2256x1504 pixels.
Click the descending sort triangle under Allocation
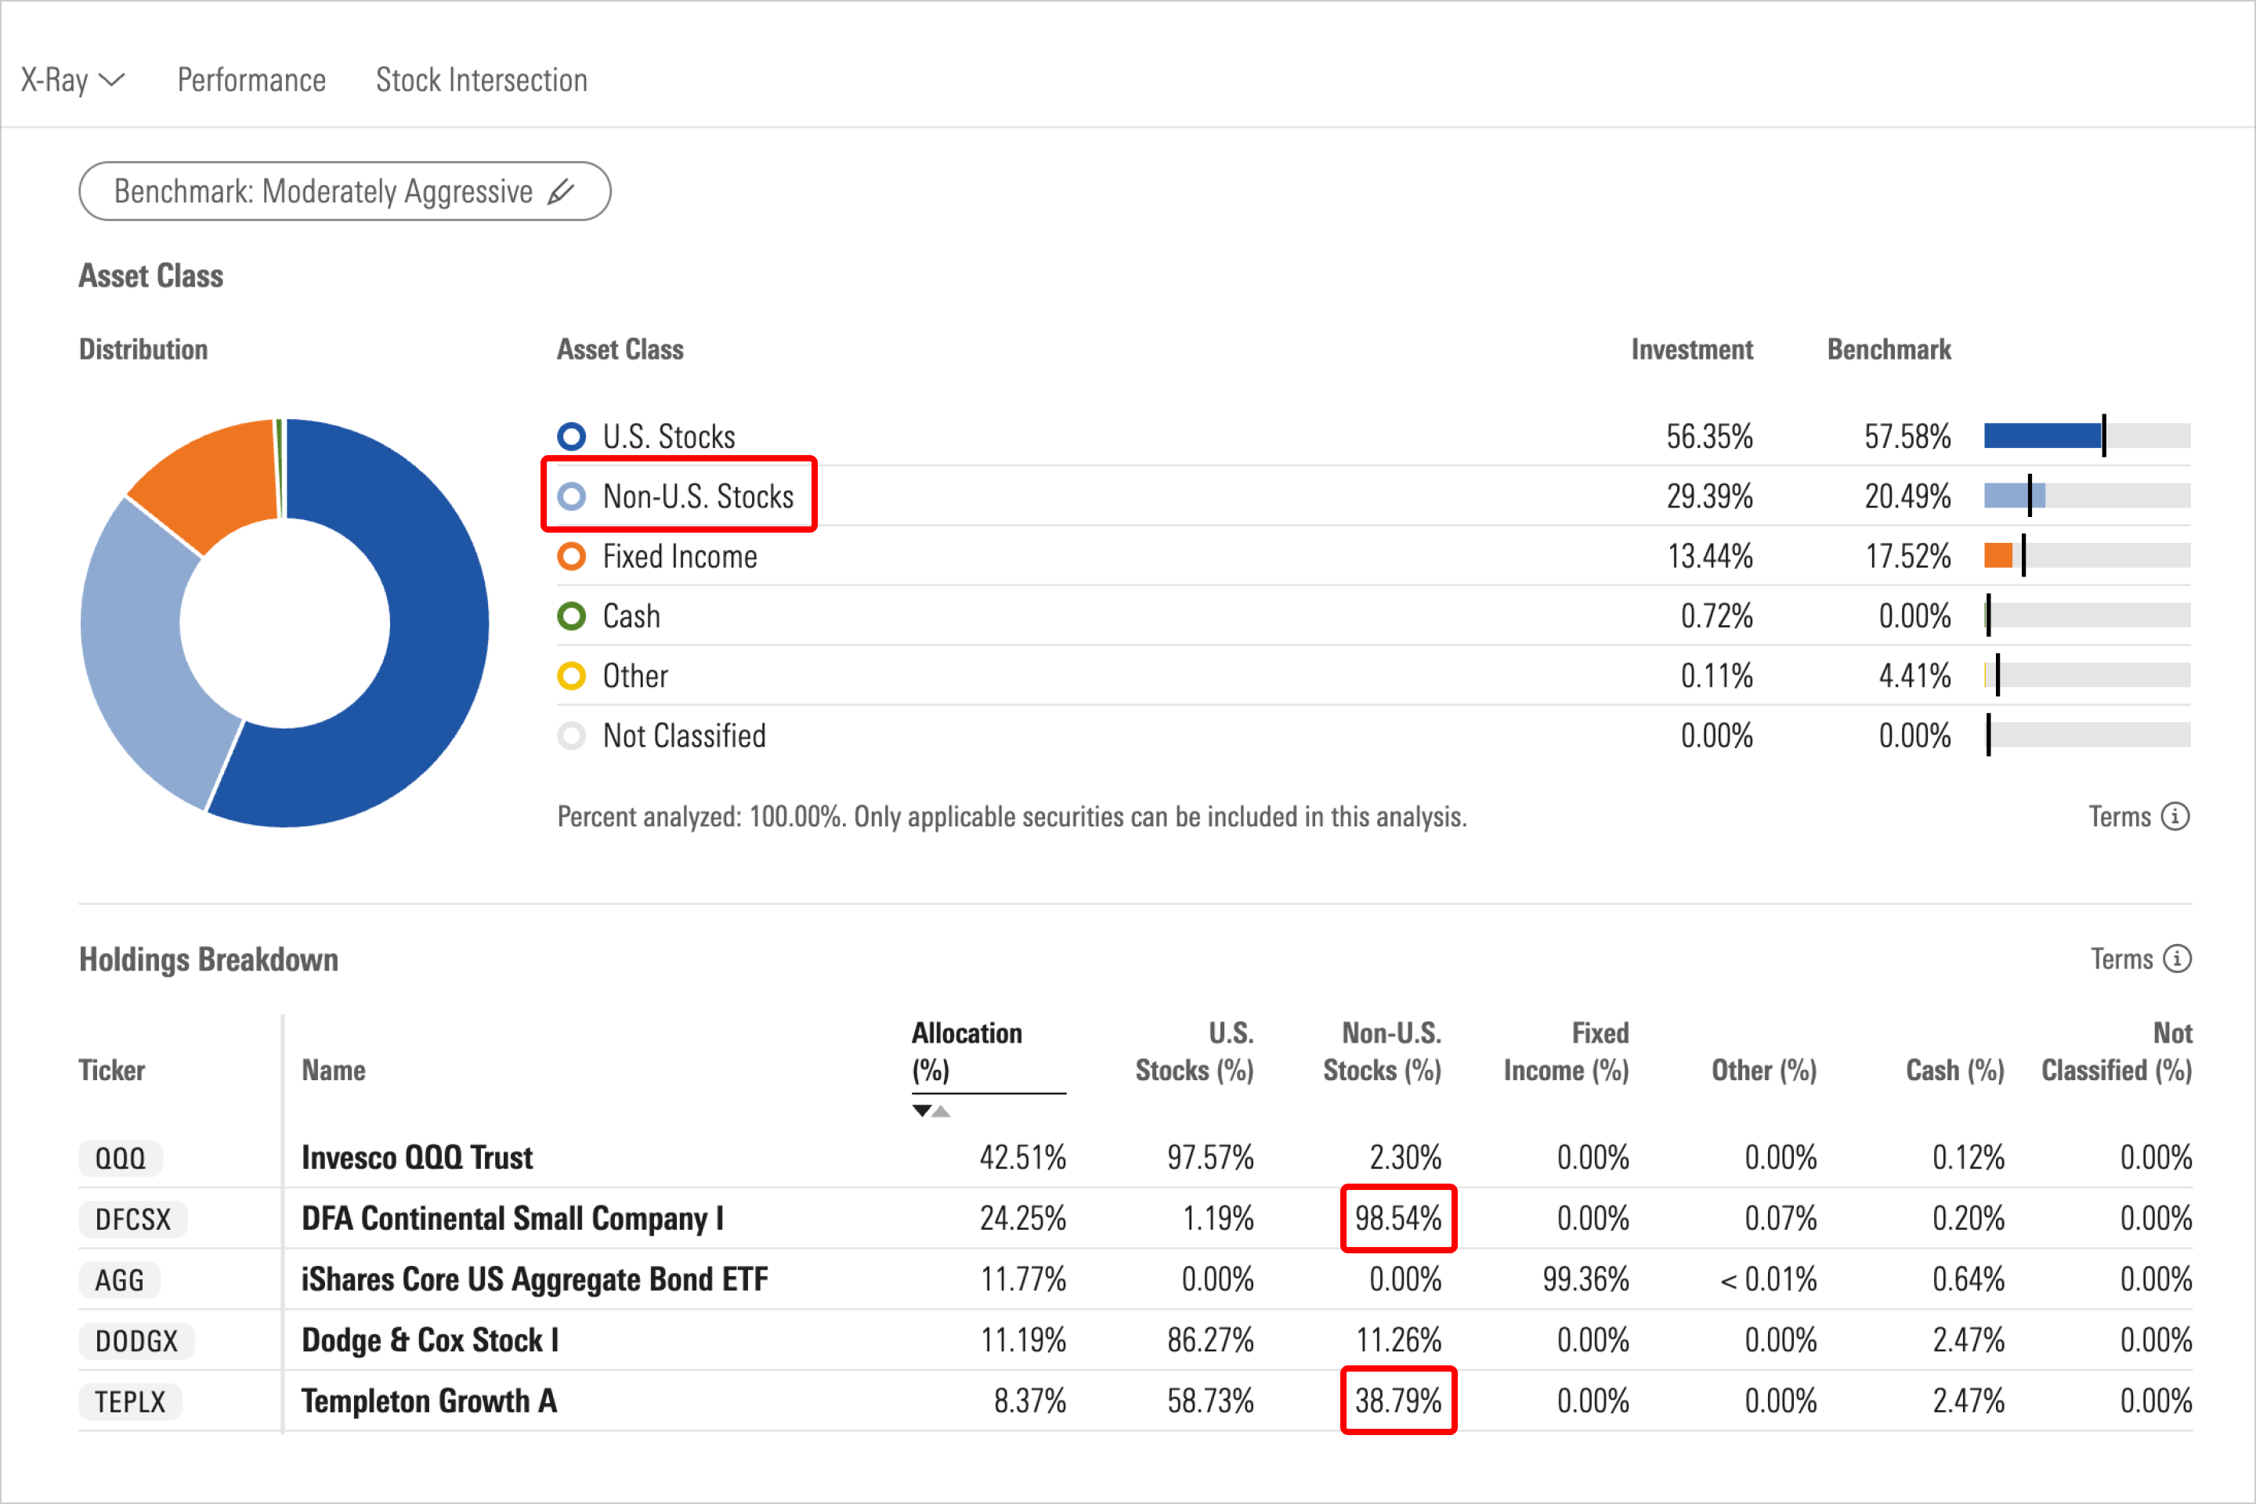click(922, 1110)
